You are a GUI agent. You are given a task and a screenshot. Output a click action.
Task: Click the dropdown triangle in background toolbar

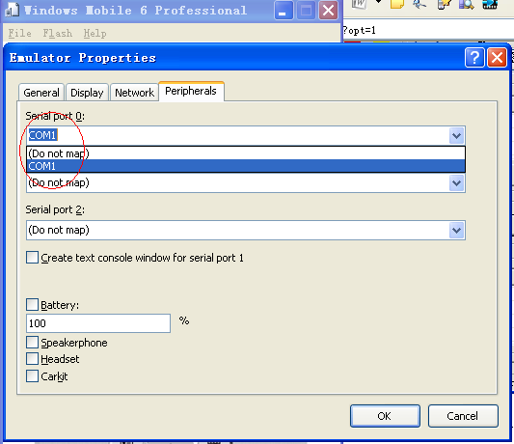378,2
